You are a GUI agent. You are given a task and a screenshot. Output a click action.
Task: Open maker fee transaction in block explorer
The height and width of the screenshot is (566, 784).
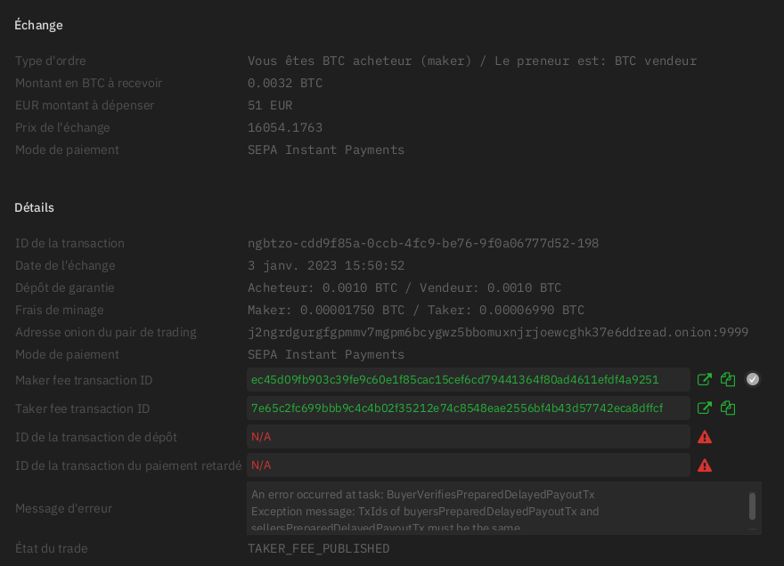tap(704, 380)
